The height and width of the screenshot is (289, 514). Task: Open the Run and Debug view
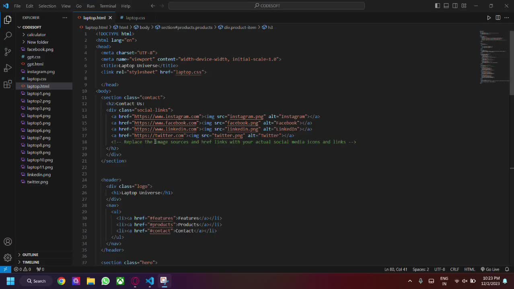[x=8, y=68]
